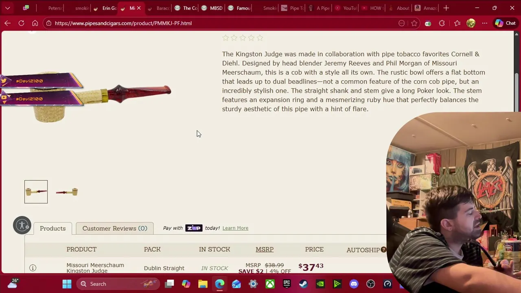Open Discord from the taskbar
Screen dimensions: 521x293
point(354,284)
